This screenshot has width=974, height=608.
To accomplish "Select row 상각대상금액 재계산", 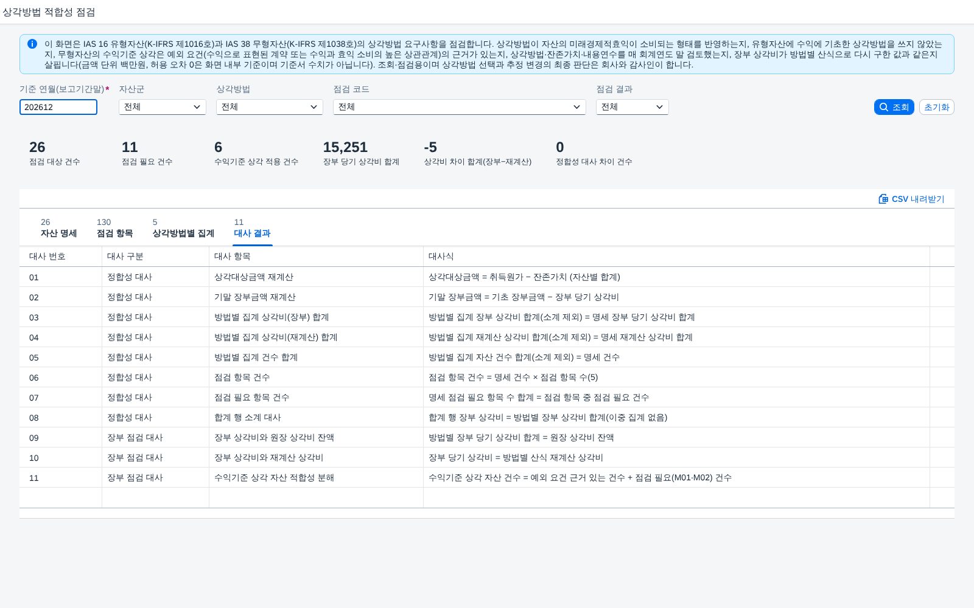I will tap(486, 277).
